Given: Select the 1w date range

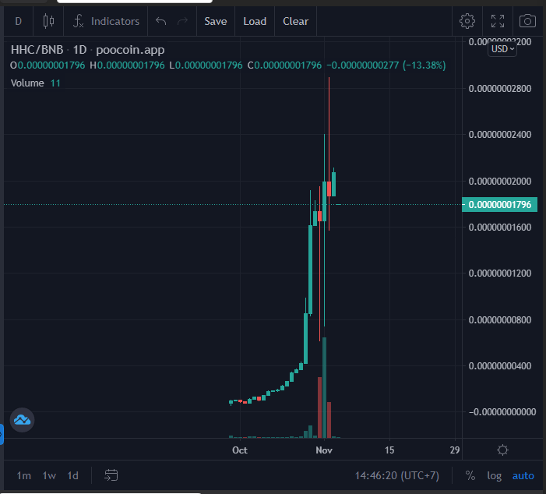Looking at the screenshot, I should click(49, 475).
